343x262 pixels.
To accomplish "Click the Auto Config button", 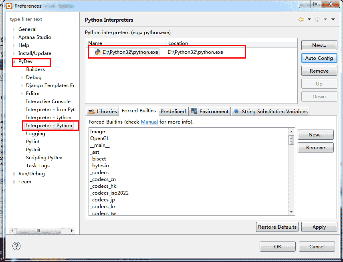I will click(x=319, y=58).
